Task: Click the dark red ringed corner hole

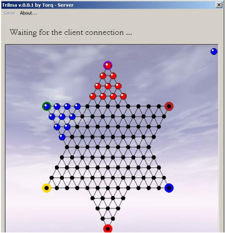Action: pos(169,106)
